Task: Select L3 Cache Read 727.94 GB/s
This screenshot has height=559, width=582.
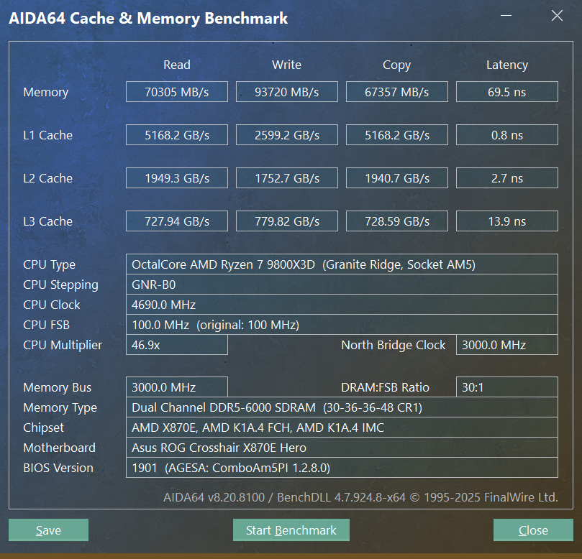Action: (177, 221)
